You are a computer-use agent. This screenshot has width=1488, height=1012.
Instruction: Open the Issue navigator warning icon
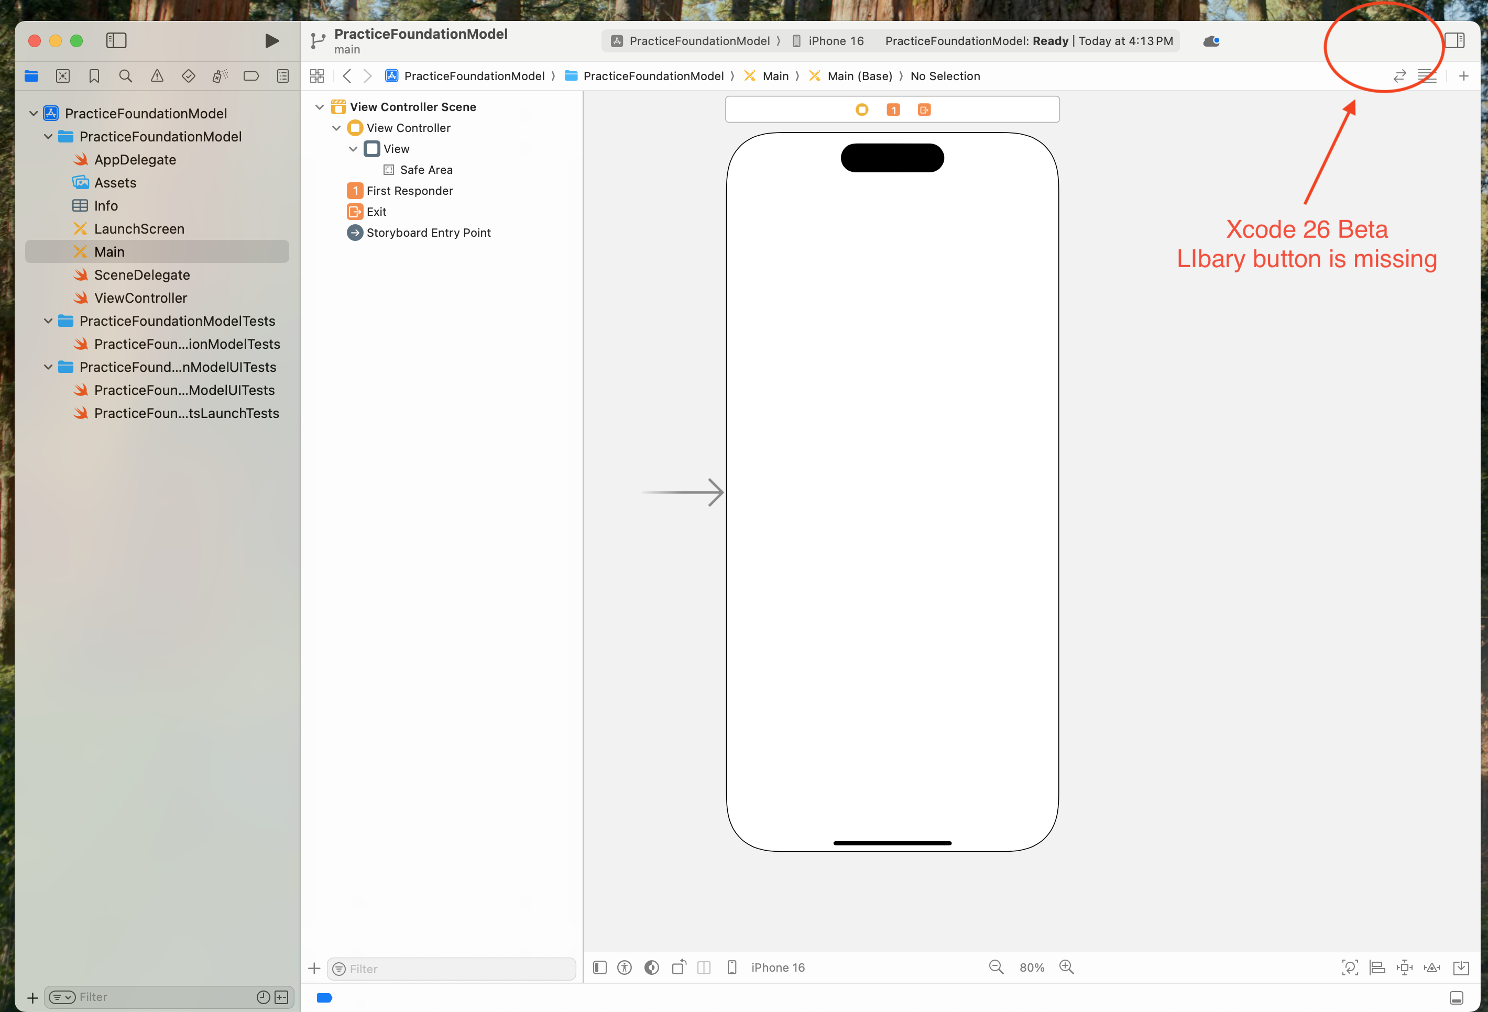157,76
